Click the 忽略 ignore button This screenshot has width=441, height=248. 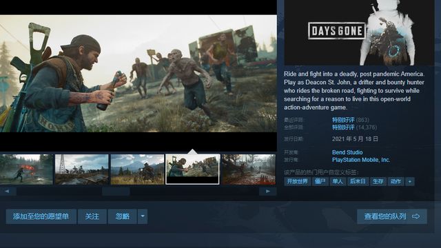click(x=123, y=216)
